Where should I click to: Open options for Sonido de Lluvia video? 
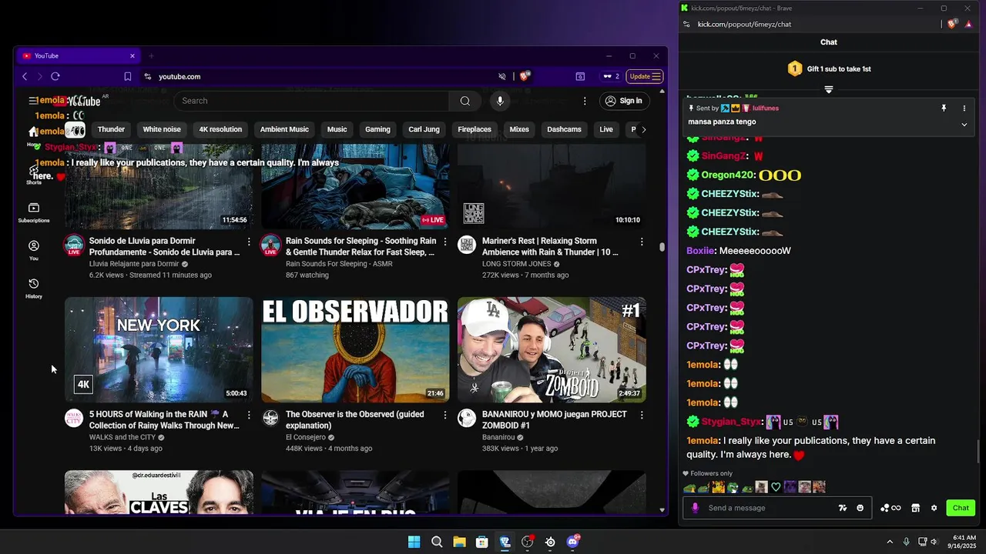pos(249,242)
